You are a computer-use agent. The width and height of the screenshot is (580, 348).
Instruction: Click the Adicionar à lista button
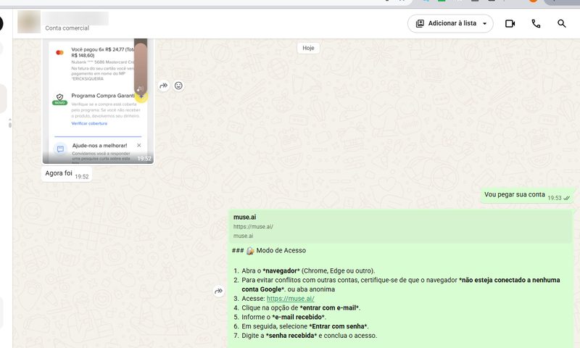[450, 24]
